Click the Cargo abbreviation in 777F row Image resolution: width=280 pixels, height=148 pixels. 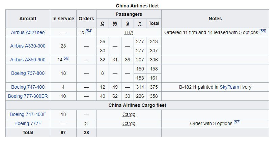coord(129,123)
